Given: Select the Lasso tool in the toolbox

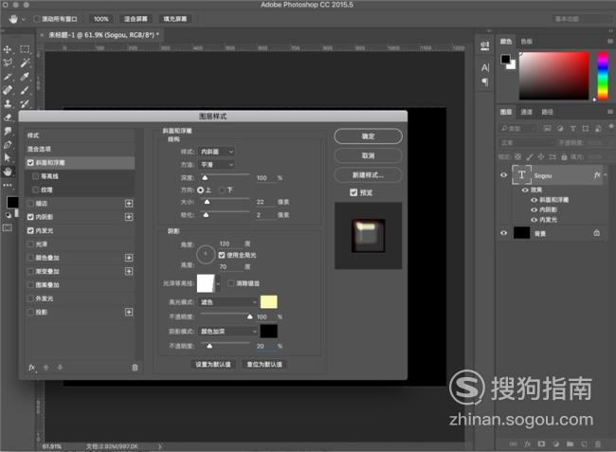Looking at the screenshot, I should pos(7,63).
